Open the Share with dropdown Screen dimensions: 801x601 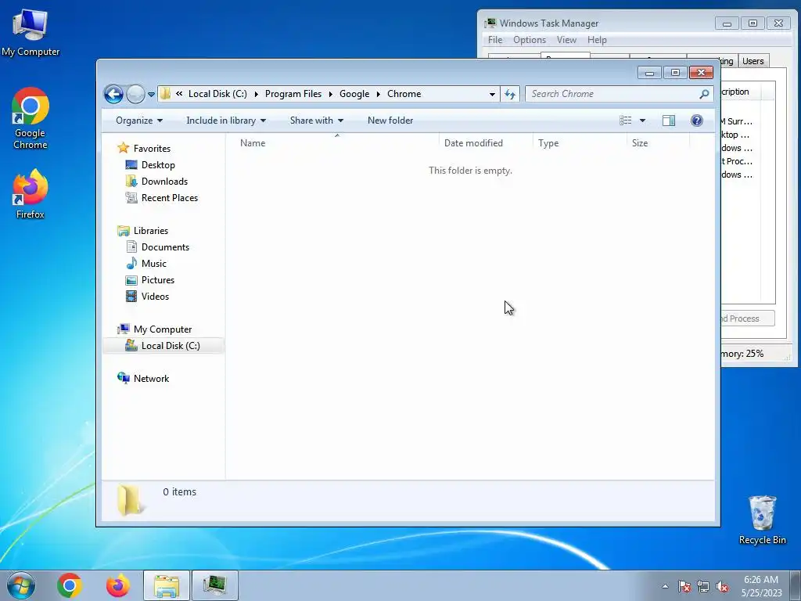click(x=316, y=121)
